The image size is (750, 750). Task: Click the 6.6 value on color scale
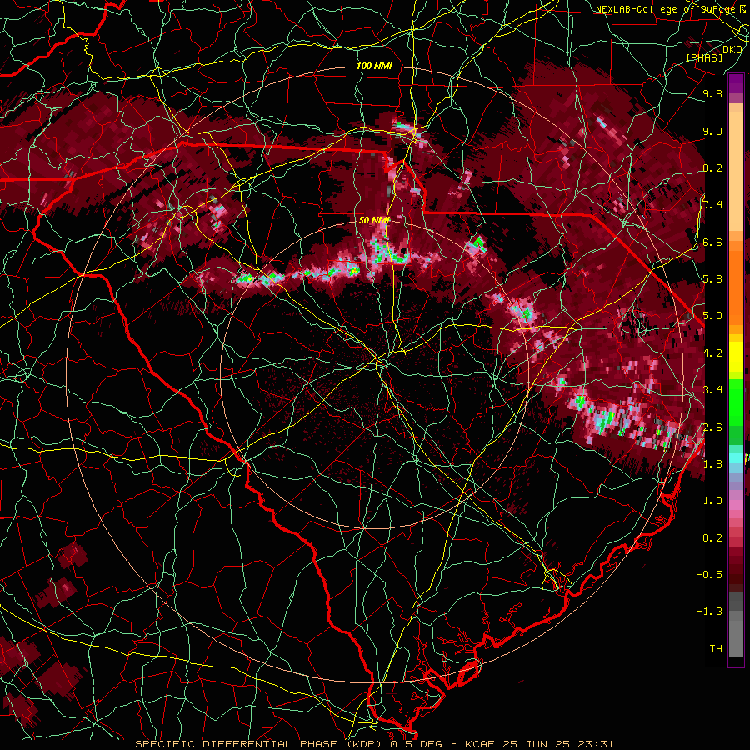712,242
